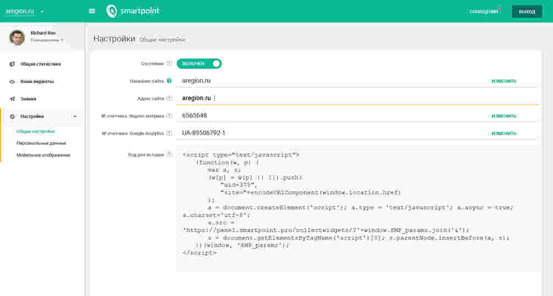
Task: Click ИЗМЕНИТЬ for the site name
Action: tap(504, 81)
